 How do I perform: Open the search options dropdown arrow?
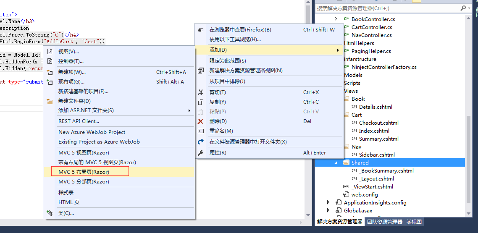point(469,8)
